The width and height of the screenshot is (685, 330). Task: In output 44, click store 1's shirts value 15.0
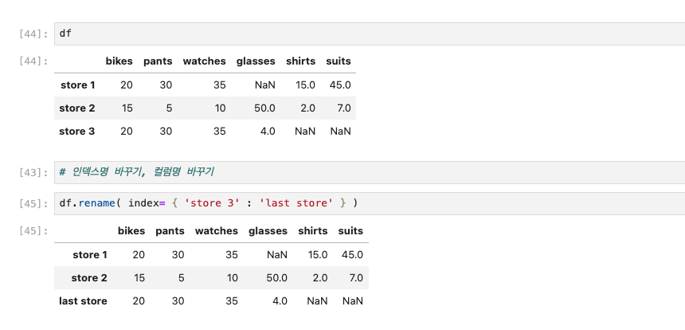point(305,84)
